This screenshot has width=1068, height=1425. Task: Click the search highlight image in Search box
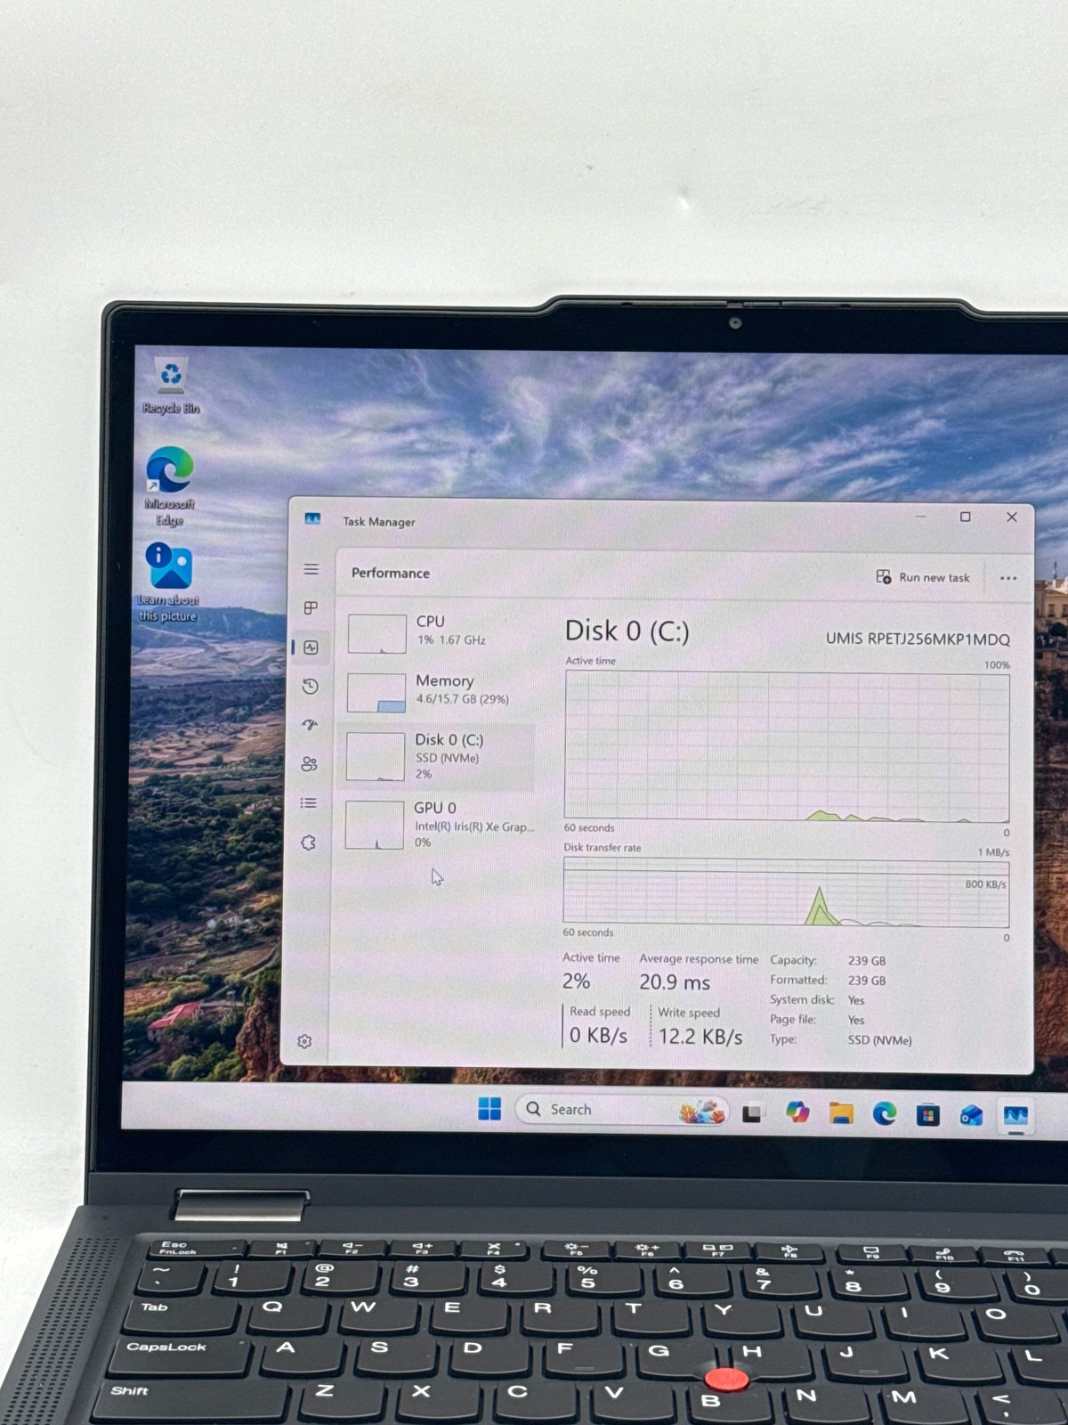702,1111
